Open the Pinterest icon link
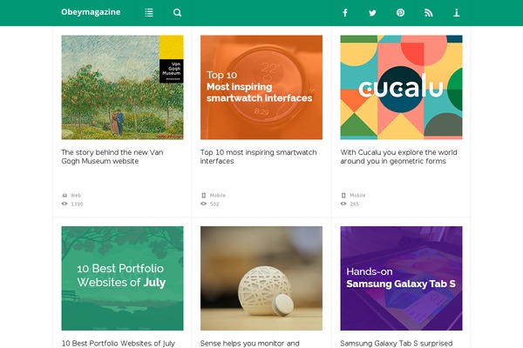The width and height of the screenshot is (523, 348). click(x=400, y=13)
